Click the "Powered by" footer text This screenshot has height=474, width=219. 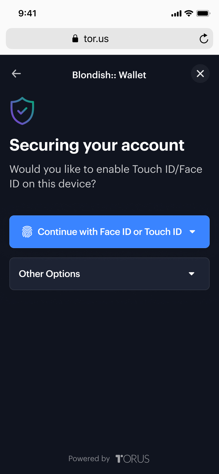89,459
